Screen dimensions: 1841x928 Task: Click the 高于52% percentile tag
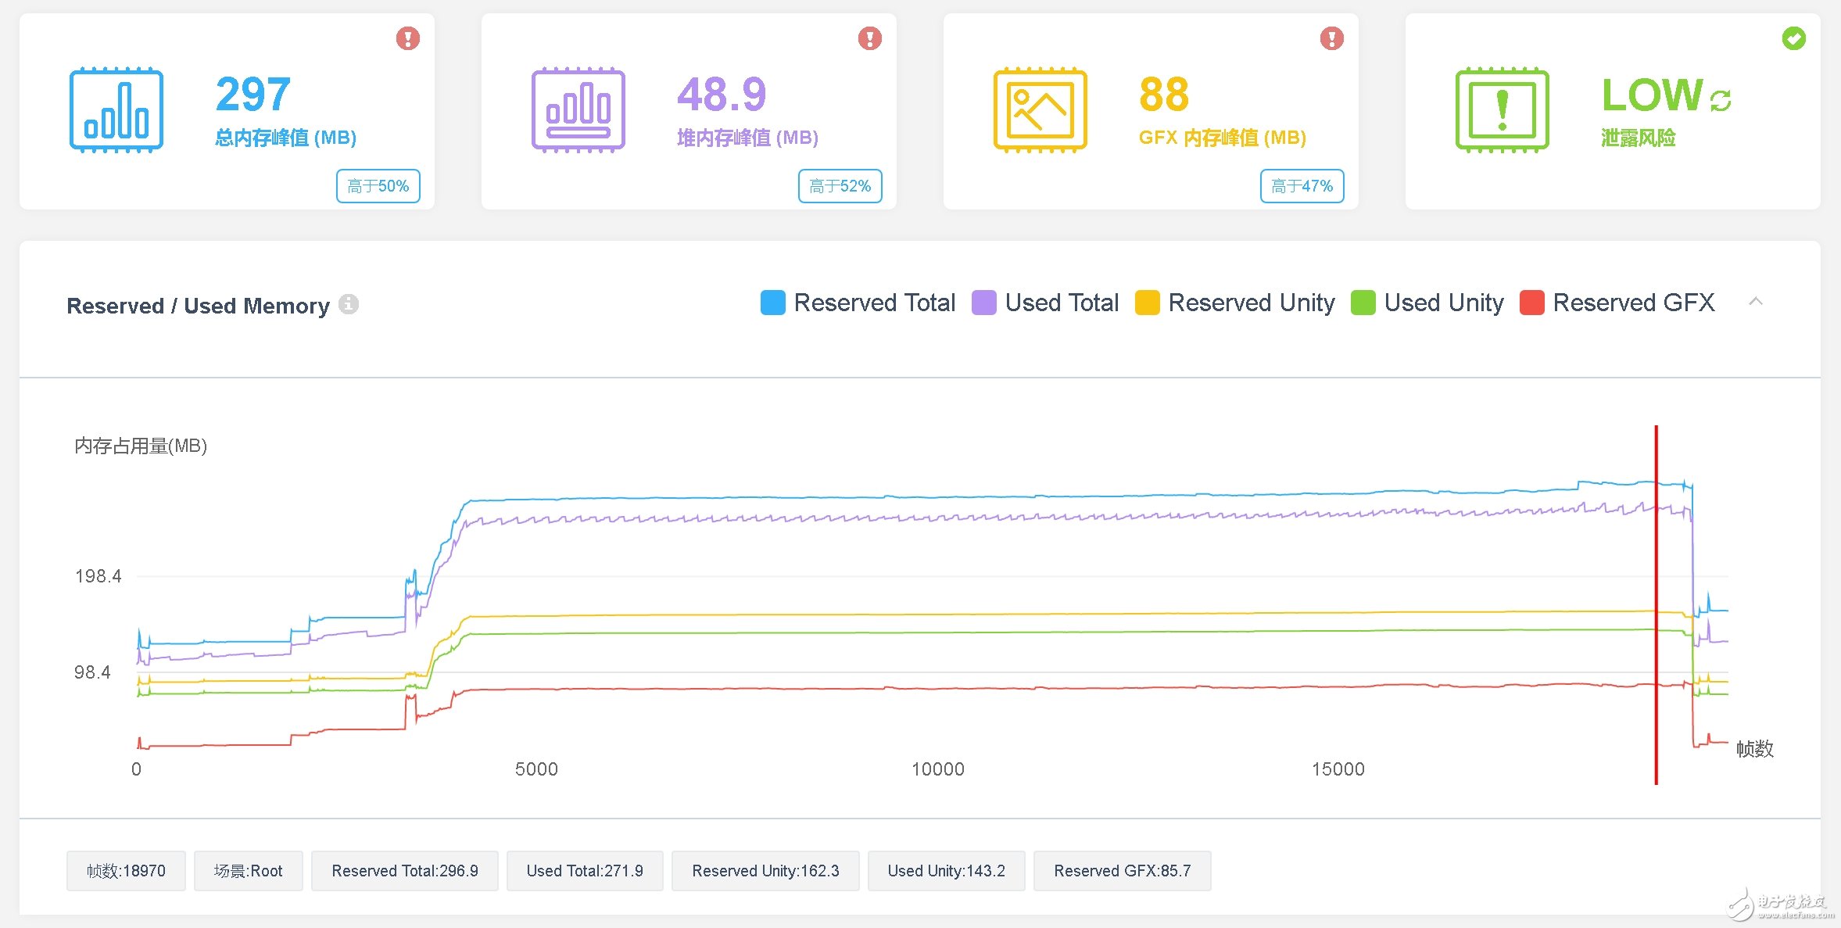pyautogui.click(x=840, y=186)
